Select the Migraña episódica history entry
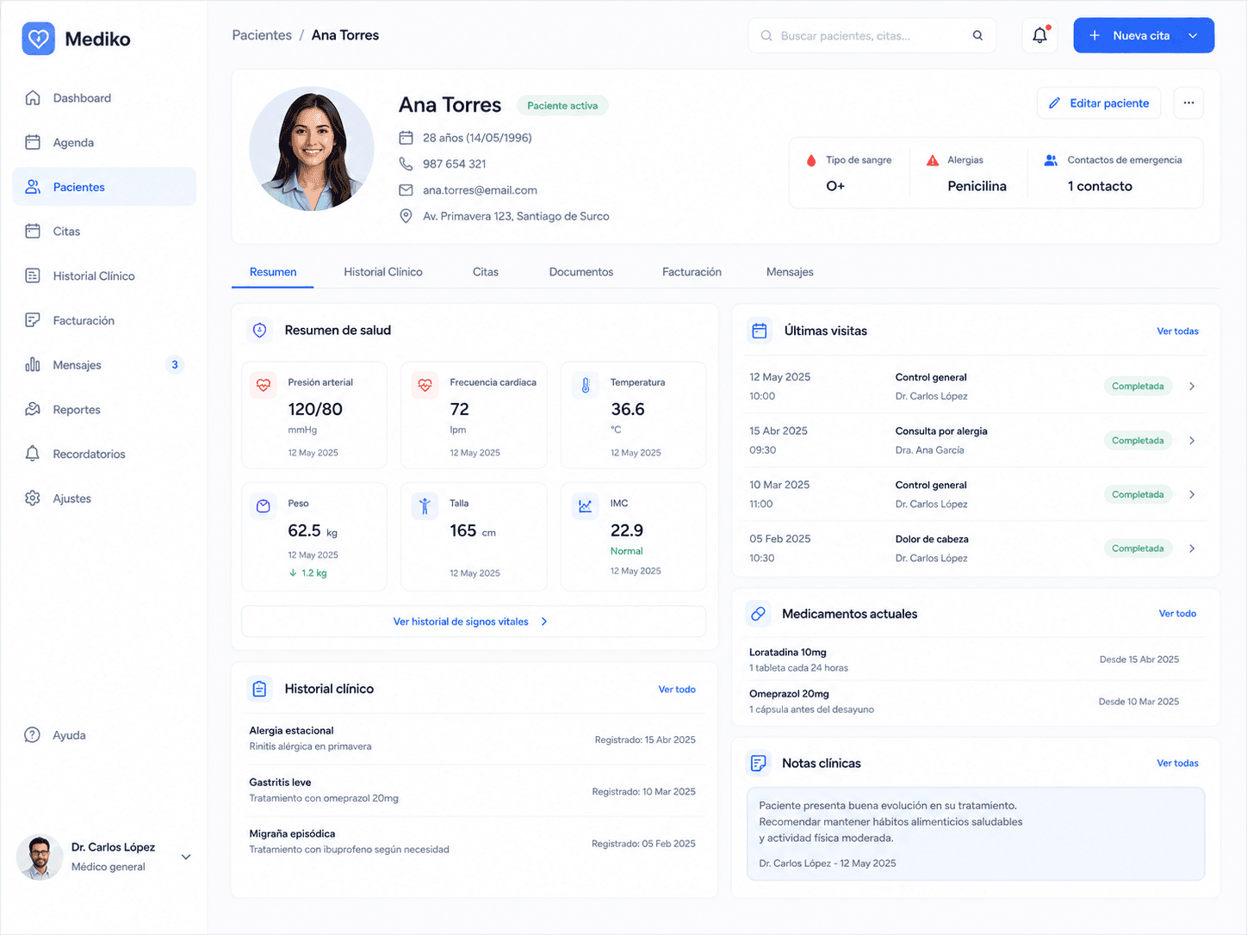This screenshot has height=935, width=1247. [x=472, y=842]
